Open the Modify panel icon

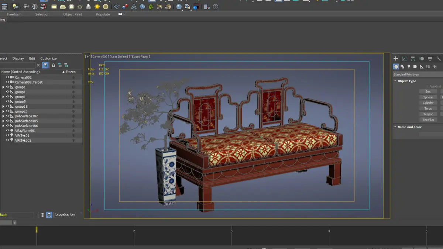[404, 59]
